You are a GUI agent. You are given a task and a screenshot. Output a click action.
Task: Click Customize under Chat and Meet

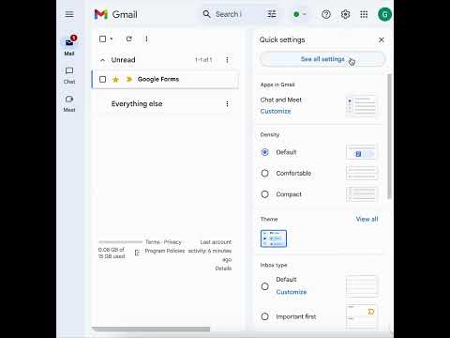(x=276, y=112)
